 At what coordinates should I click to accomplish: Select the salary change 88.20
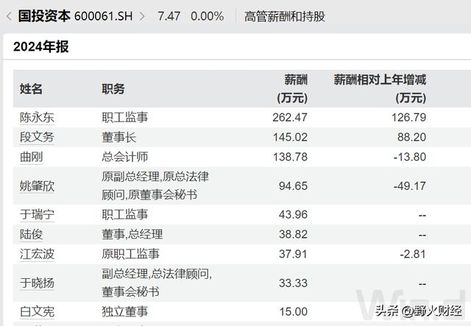[x=412, y=138]
